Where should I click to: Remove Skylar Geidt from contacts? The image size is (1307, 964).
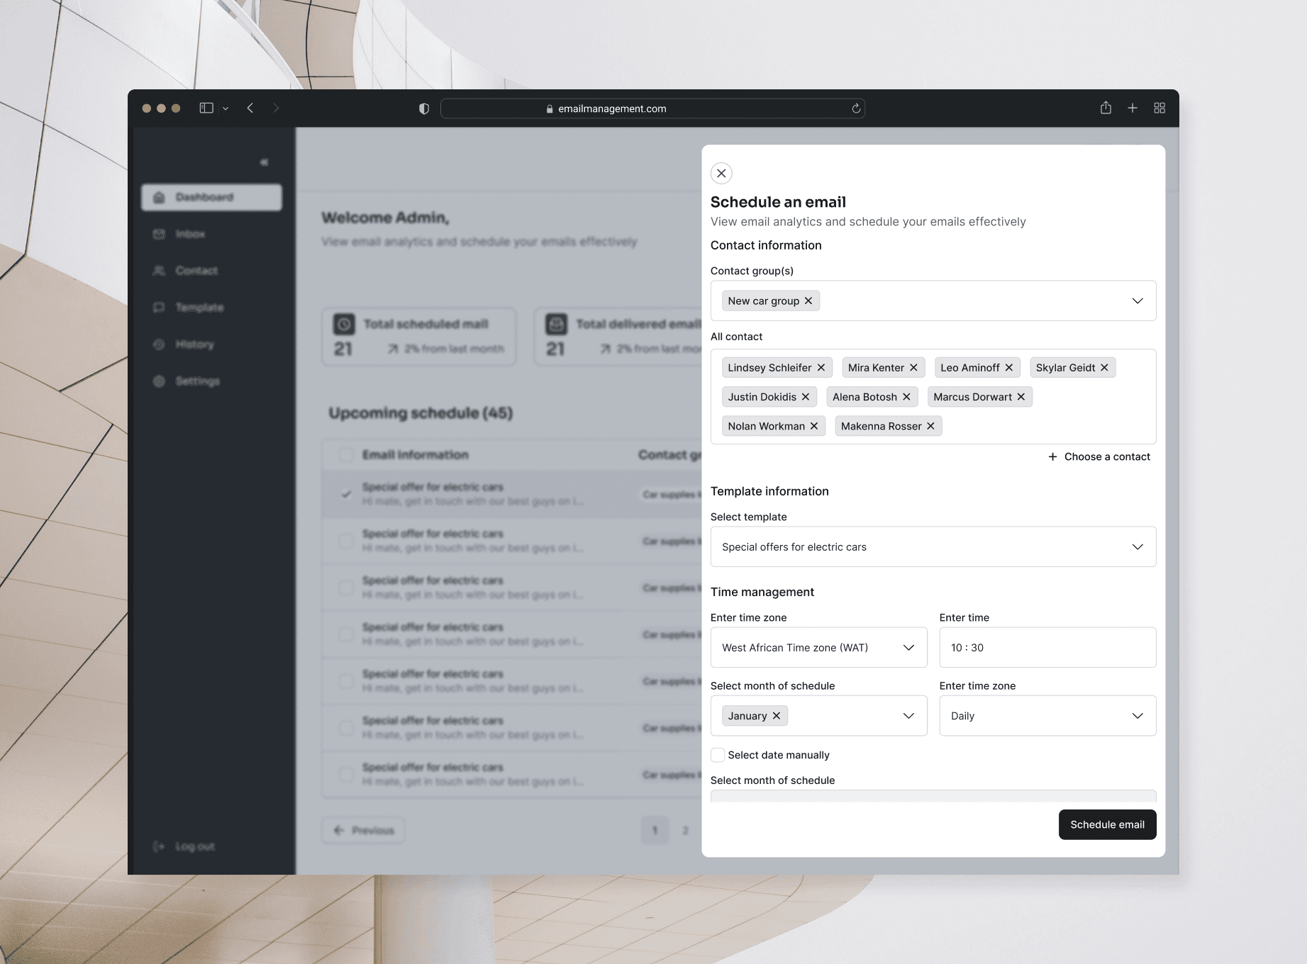pyautogui.click(x=1105, y=367)
